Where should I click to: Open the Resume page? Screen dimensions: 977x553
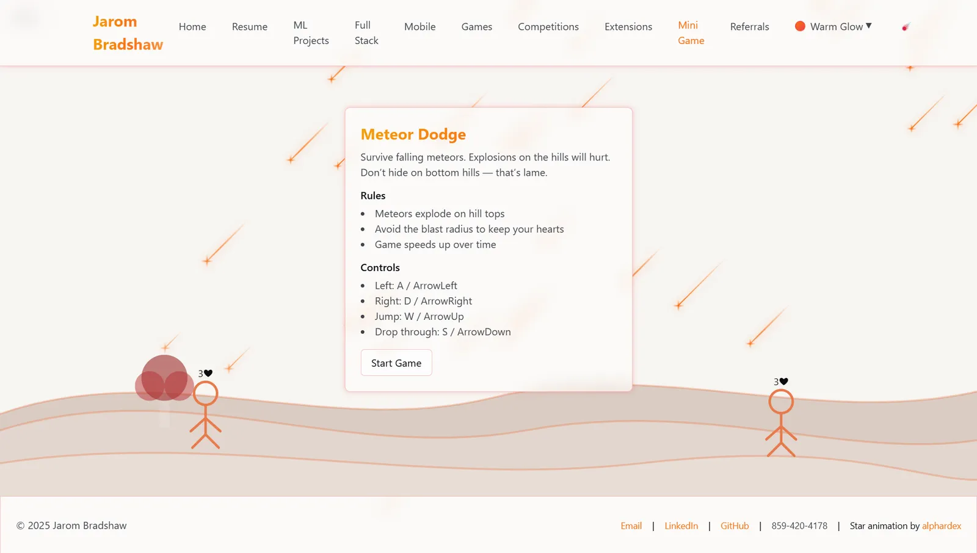pos(250,27)
